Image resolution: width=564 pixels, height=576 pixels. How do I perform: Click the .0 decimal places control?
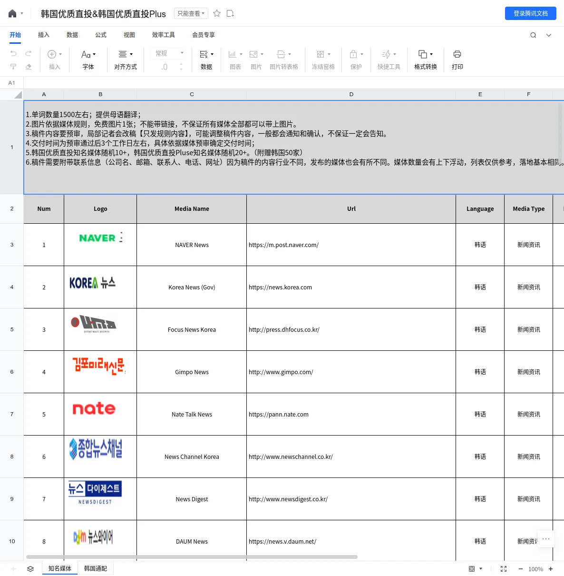point(165,67)
